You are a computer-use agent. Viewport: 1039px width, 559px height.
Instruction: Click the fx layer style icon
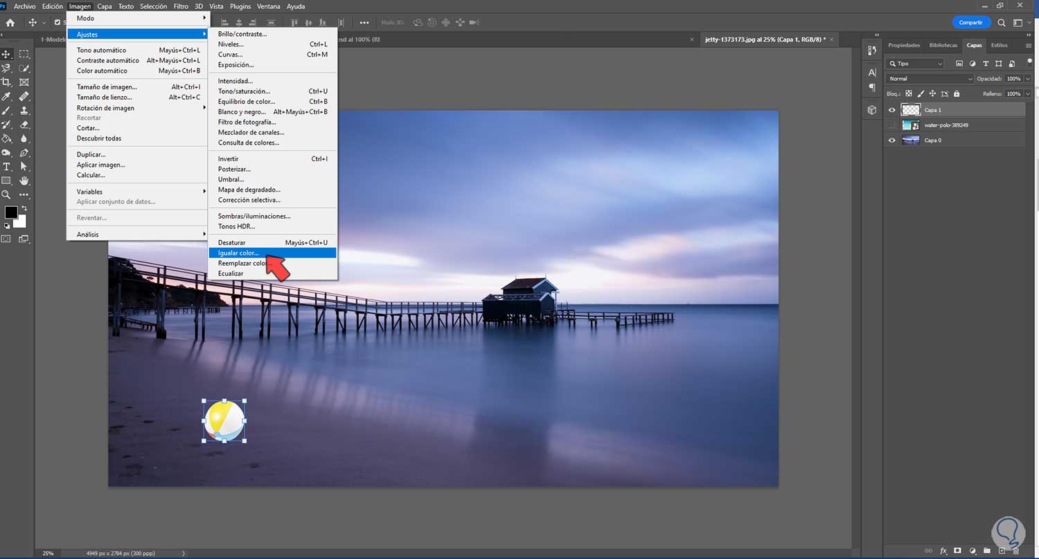coord(943,551)
